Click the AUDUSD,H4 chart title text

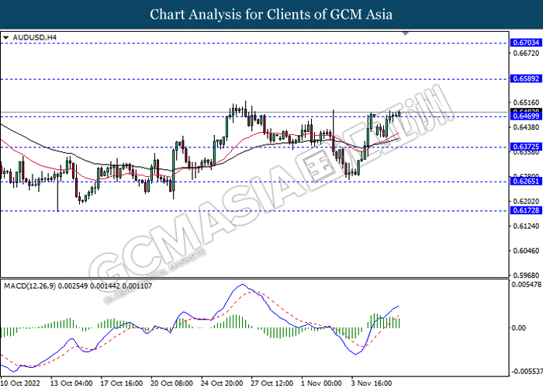[x=34, y=37]
